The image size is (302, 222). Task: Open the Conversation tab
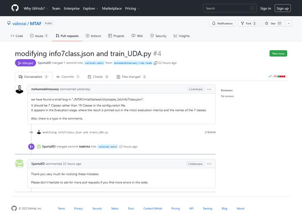(33, 77)
